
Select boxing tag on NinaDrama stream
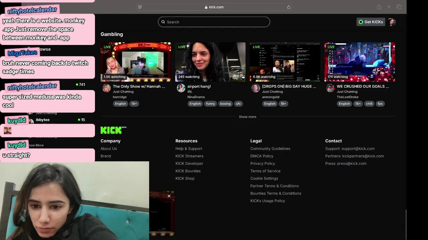pos(225,104)
